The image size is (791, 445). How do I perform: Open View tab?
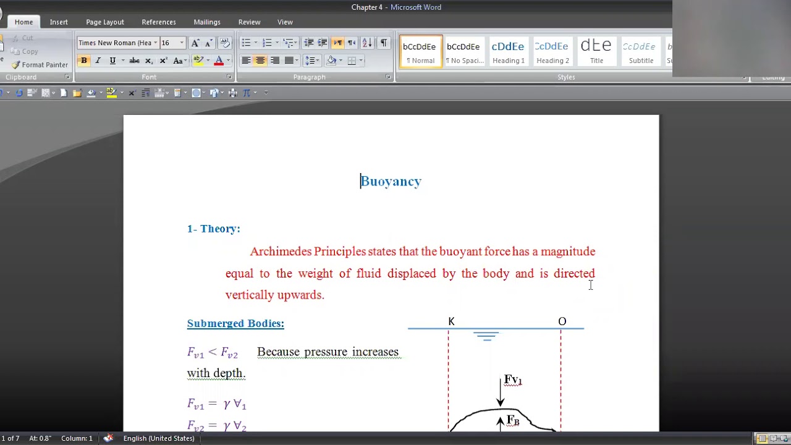(285, 22)
